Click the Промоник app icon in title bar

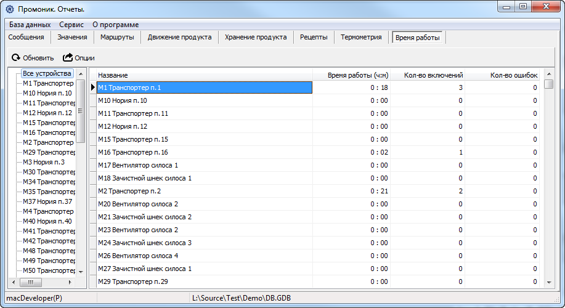click(10, 9)
